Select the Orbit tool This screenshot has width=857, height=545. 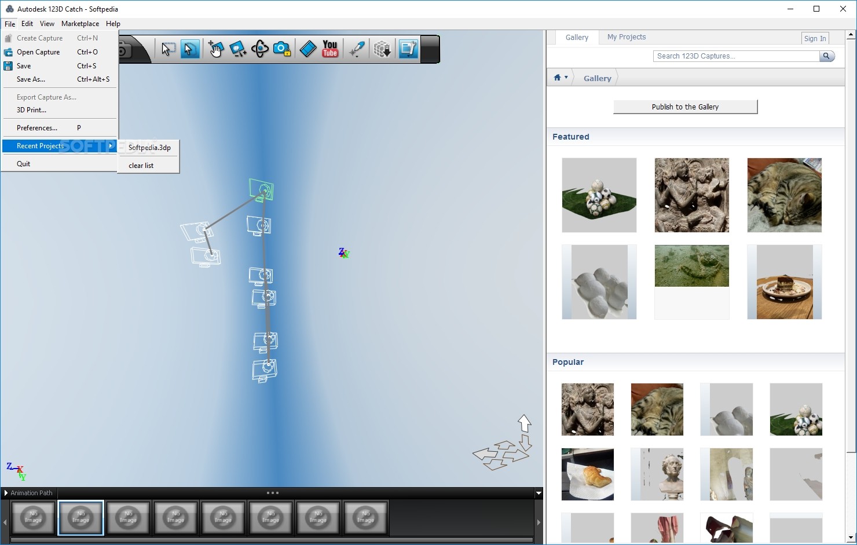pyautogui.click(x=260, y=49)
